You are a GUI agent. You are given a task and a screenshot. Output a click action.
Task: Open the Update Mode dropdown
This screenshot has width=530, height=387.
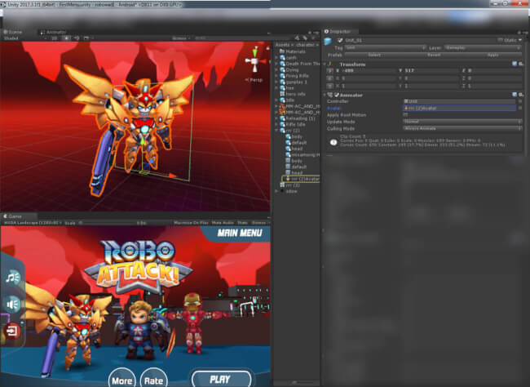(460, 121)
